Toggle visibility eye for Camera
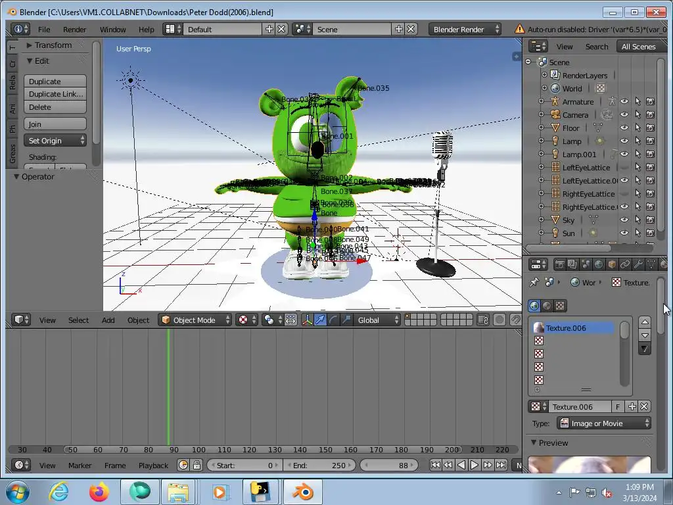Screen dimensions: 673x505 click(x=624, y=114)
